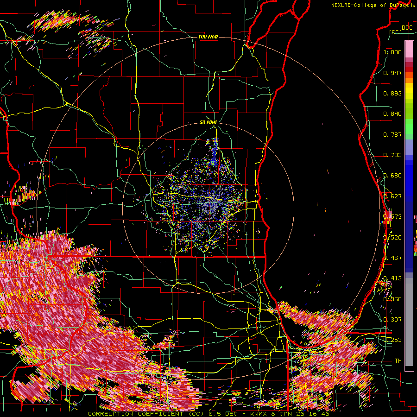
Task: Pick the light pink swatch atop color scale
Action: pos(409,49)
